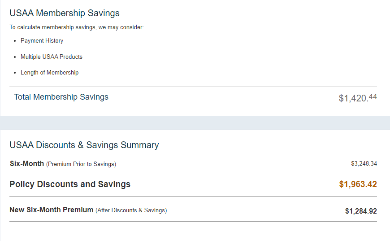This screenshot has width=390, height=241.
Task: Click the "Total Membership Savings" label
Action: pyautogui.click(x=61, y=97)
